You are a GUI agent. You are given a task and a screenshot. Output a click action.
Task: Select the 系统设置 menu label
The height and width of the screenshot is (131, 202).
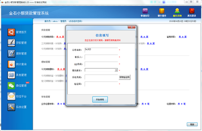(21, 107)
